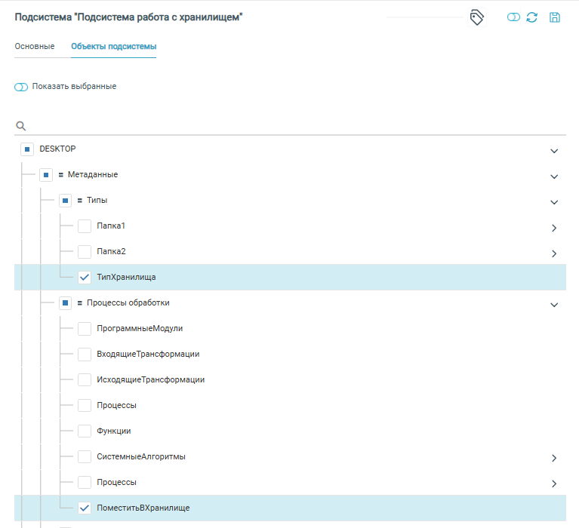The height and width of the screenshot is (528, 579).
Task: Click the ВходящиеТрансформации tree item label
Action: [148, 355]
